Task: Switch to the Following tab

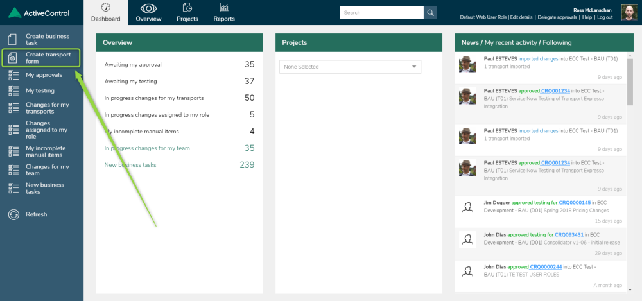Action: point(557,42)
